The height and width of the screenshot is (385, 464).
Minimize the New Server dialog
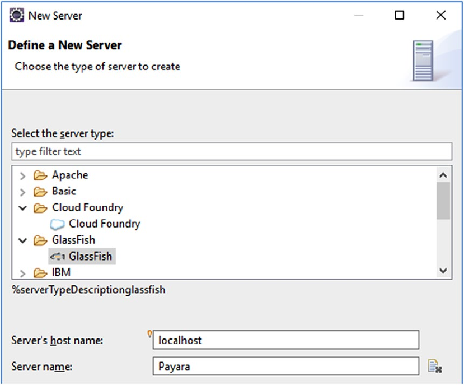(359, 15)
